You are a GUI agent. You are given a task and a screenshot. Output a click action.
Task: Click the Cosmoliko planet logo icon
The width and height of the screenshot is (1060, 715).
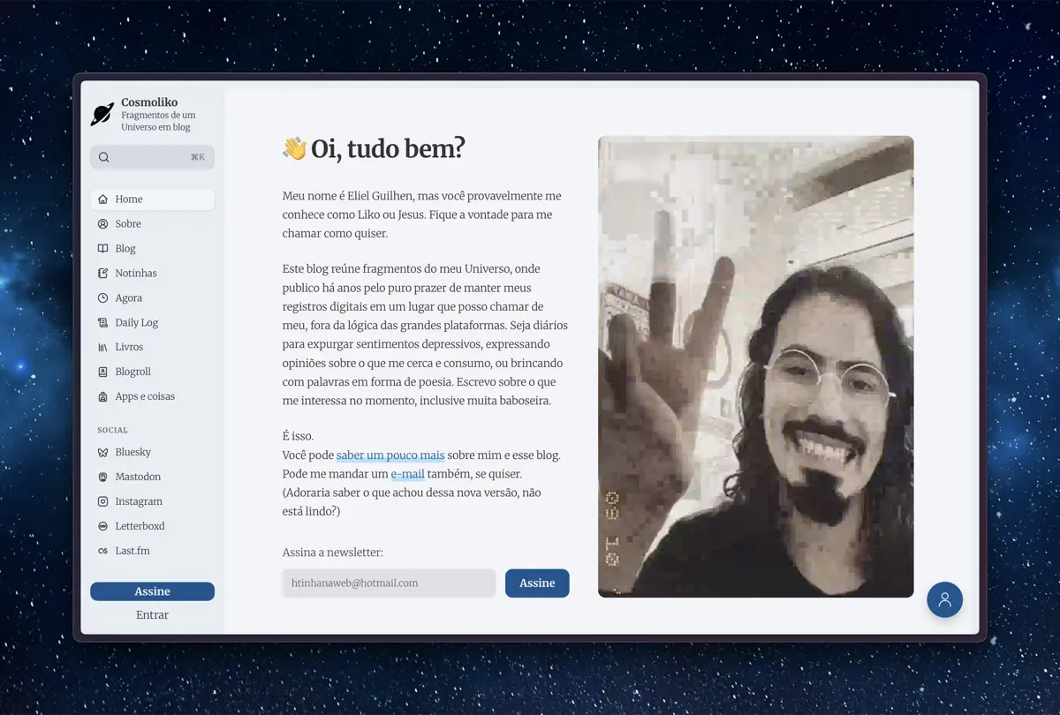(102, 114)
